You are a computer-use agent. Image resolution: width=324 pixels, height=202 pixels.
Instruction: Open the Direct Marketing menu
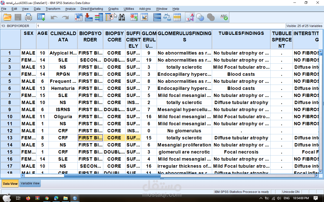coord(92,9)
